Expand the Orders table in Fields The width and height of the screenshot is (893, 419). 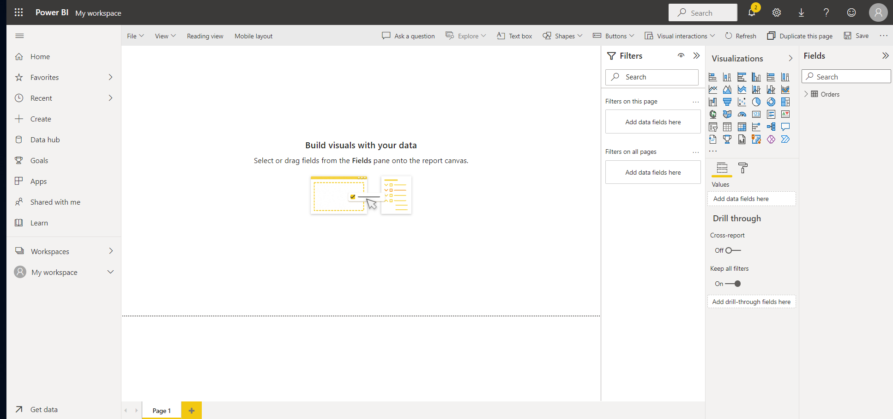pyautogui.click(x=807, y=94)
